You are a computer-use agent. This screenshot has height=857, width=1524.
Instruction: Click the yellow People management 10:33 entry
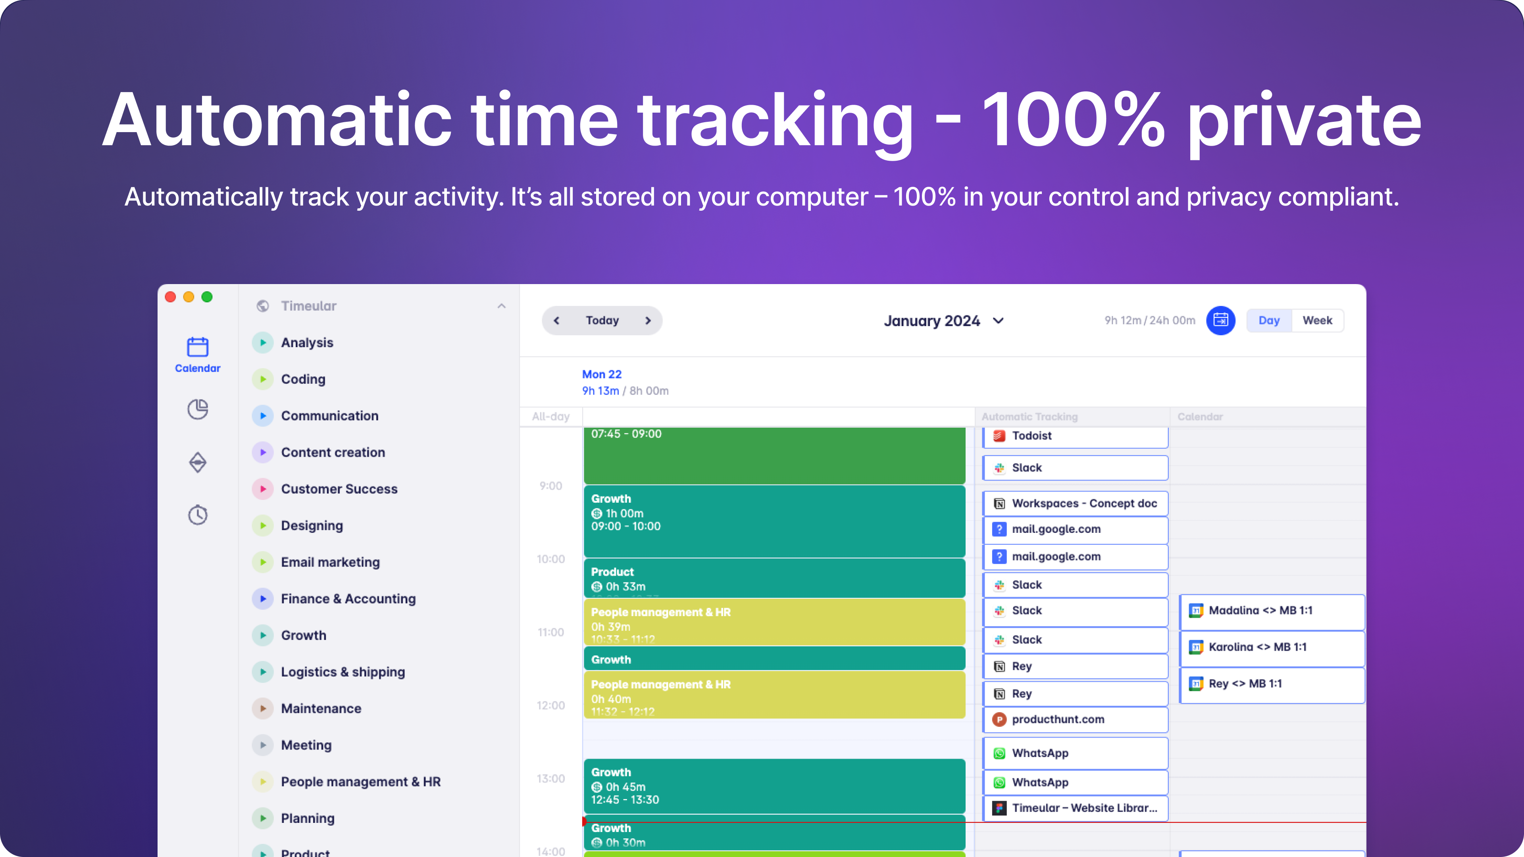point(774,622)
